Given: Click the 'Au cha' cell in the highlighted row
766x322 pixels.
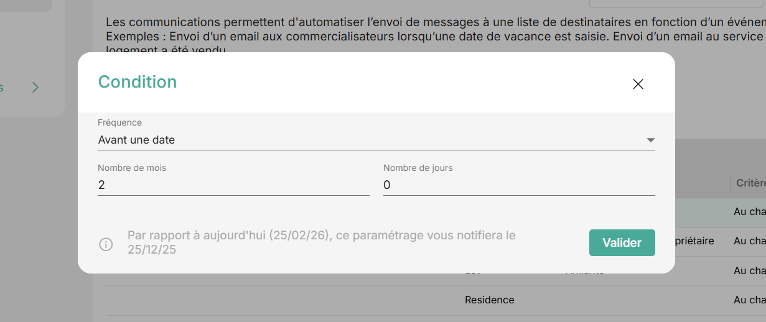Looking at the screenshot, I should coord(749,212).
